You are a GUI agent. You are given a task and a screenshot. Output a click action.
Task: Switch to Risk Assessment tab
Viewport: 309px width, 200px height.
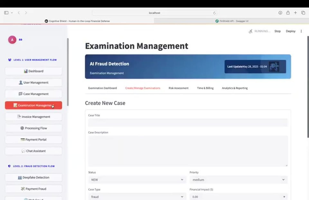click(x=178, y=88)
